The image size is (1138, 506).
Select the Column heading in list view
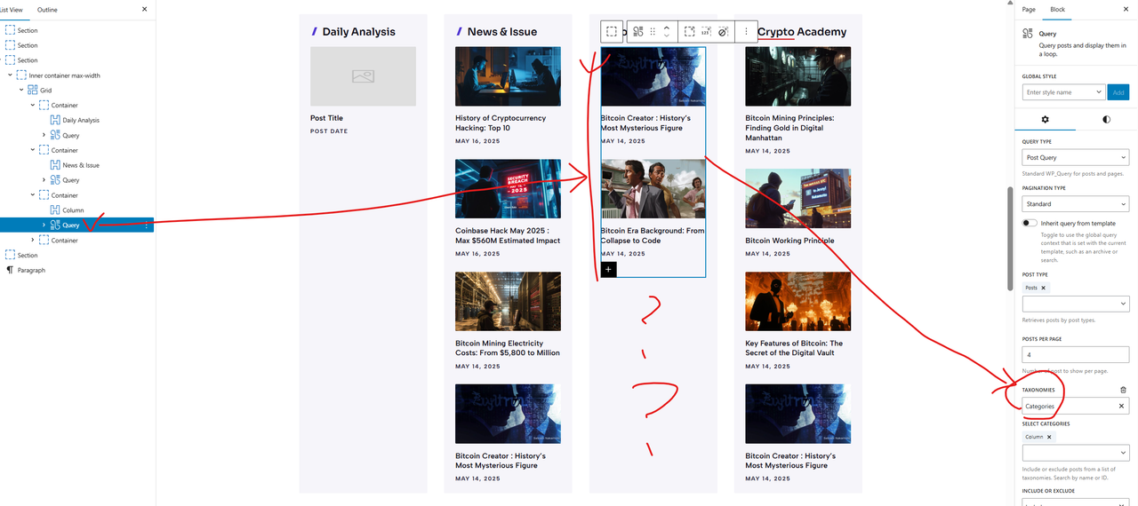click(x=73, y=210)
